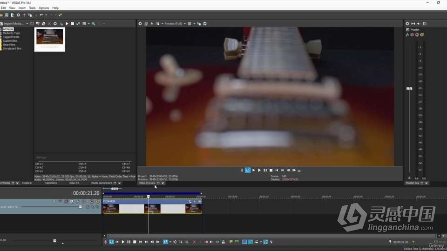Image resolution: width=447 pixels, height=251 pixels.
Task: Click Play under the Video Preview
Action: click(259, 170)
